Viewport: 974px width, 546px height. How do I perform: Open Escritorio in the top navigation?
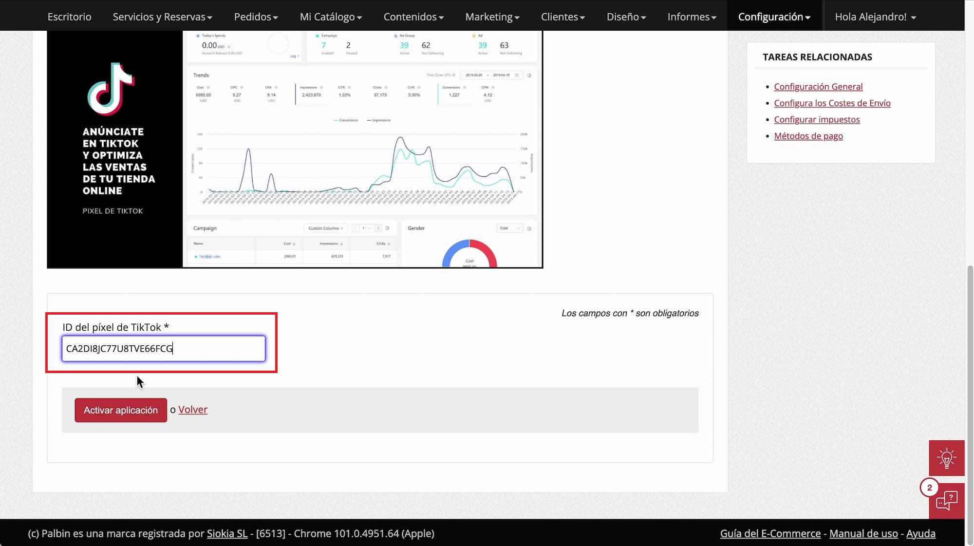click(x=69, y=17)
